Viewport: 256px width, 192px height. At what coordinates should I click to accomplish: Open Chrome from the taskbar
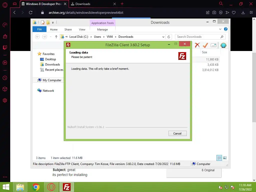click(x=36, y=187)
